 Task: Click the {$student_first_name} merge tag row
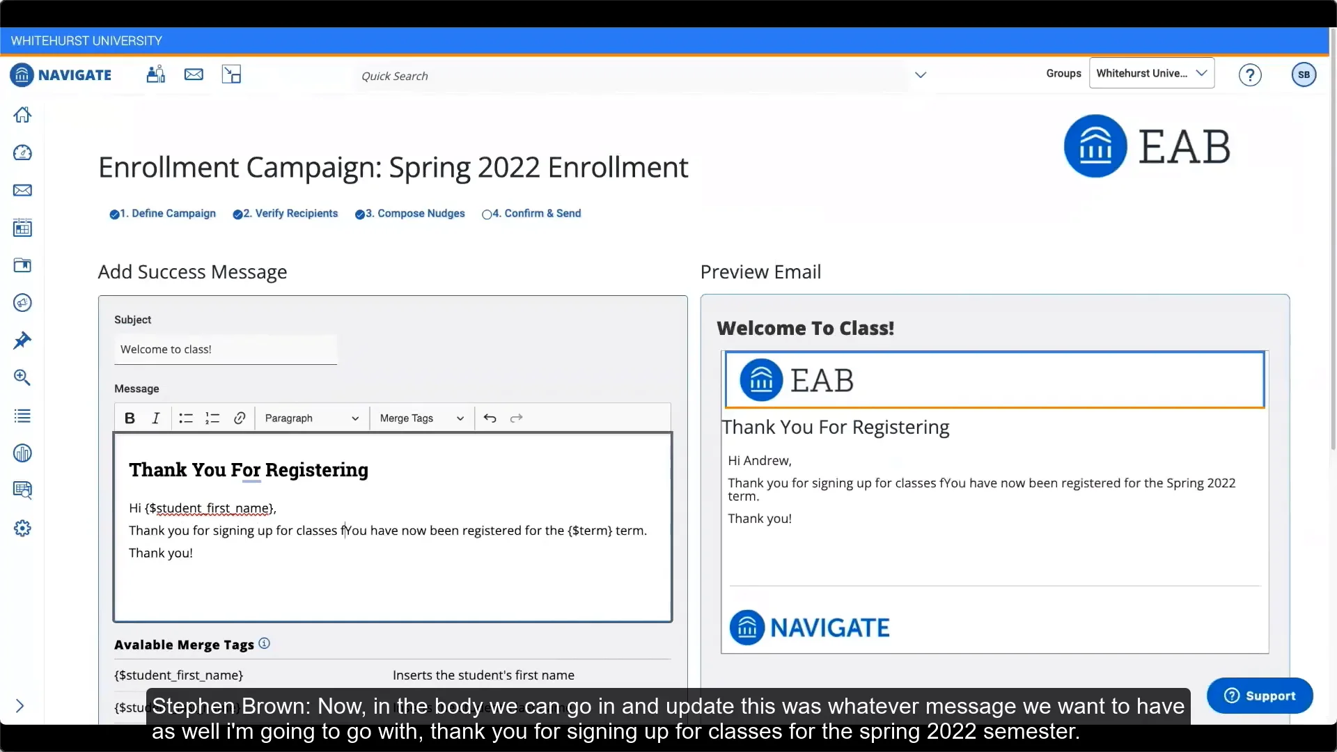[392, 675]
